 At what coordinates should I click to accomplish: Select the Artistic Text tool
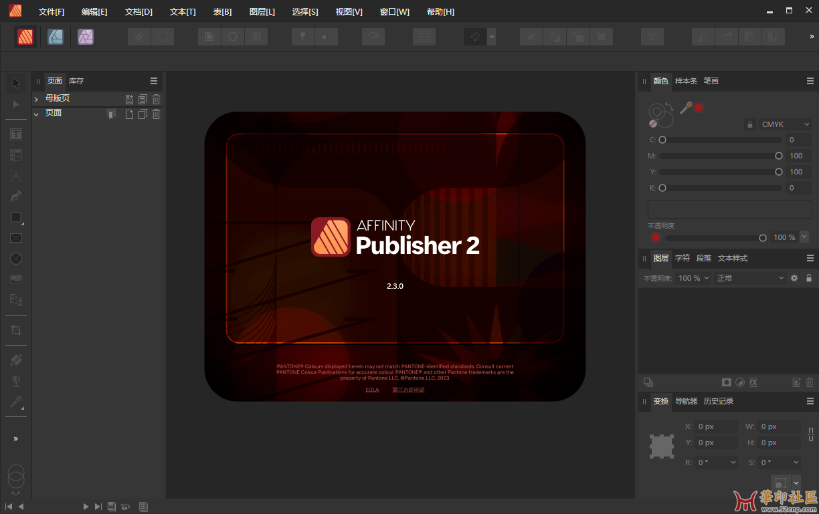16,176
